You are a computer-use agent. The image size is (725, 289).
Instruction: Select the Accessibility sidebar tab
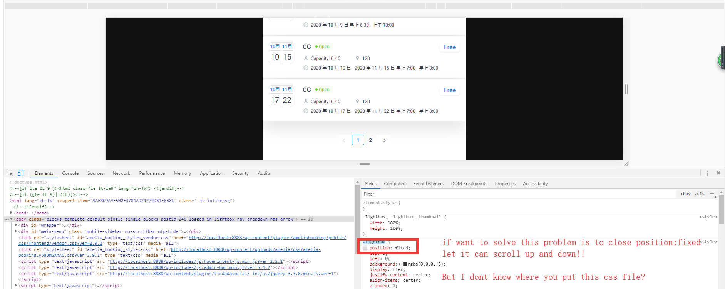(x=535, y=184)
